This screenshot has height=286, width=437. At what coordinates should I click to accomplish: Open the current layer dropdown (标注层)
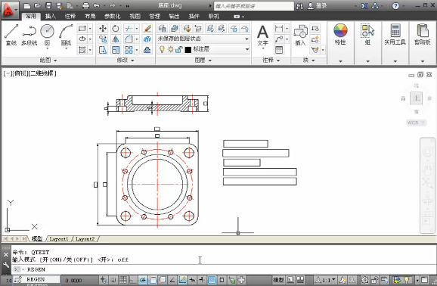[203, 49]
